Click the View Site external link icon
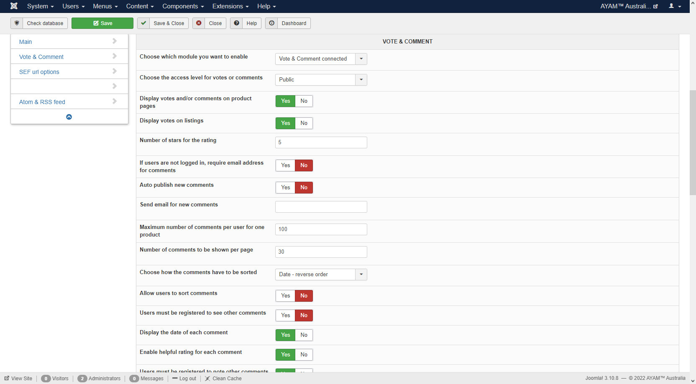Viewport: 696px width, 384px height. pyautogui.click(x=7, y=378)
